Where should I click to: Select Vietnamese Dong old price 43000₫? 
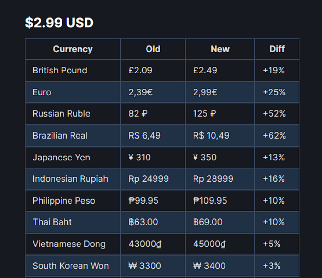[x=145, y=244]
